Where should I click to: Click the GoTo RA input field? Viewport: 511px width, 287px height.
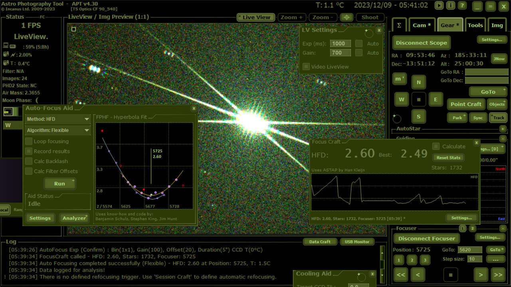coord(487,72)
